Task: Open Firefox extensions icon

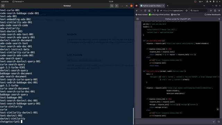Action: point(215,11)
